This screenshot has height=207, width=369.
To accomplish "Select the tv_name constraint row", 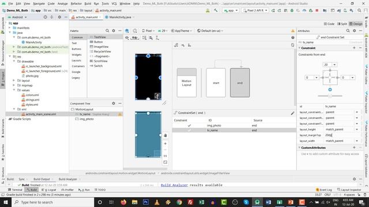I will tap(234, 131).
